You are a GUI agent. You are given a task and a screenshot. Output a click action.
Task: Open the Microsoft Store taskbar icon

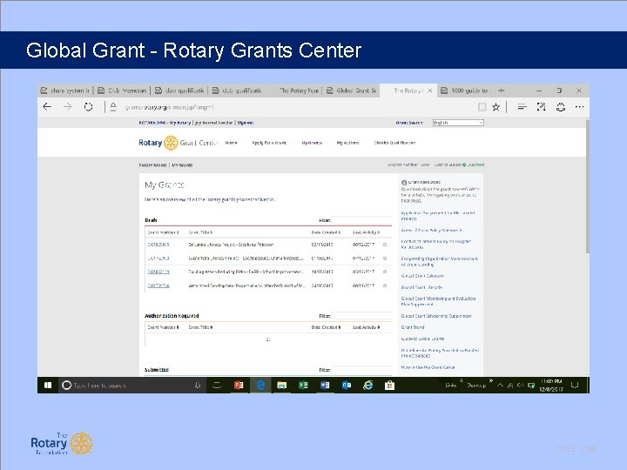[x=389, y=386]
